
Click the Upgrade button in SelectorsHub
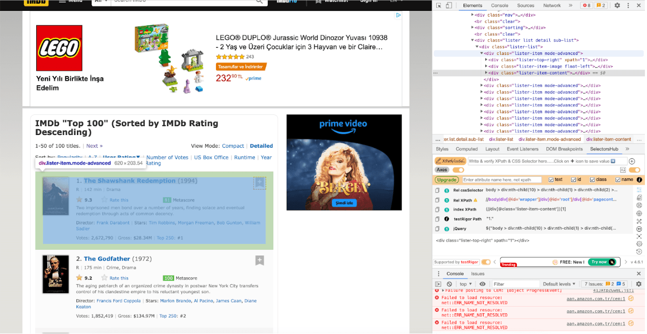pyautogui.click(x=446, y=180)
